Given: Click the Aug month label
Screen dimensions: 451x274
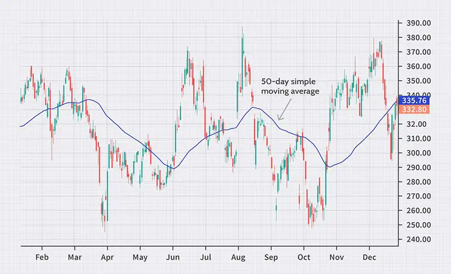Looking at the screenshot, I should point(238,257).
